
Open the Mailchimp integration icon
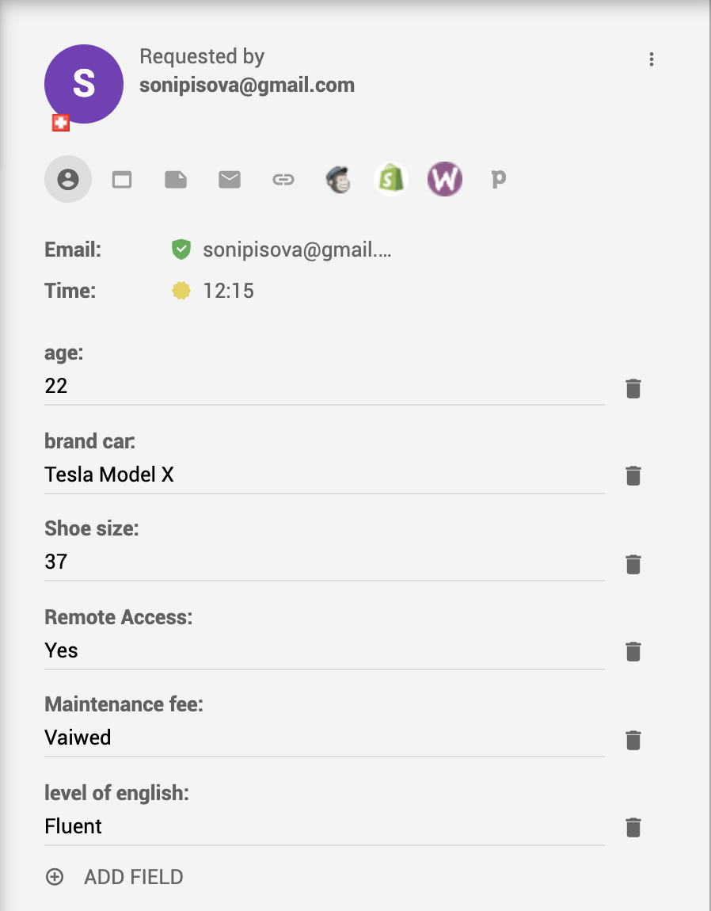337,180
